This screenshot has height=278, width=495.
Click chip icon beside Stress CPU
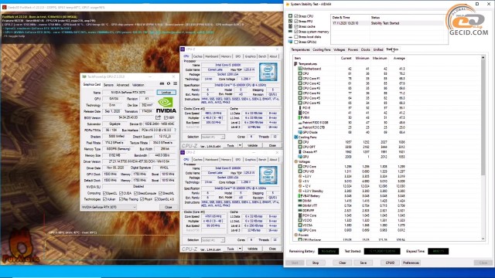coord(291,15)
